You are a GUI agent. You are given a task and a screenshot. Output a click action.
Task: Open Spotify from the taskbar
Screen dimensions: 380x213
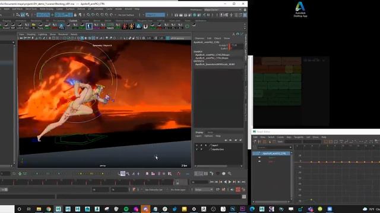tap(126, 209)
